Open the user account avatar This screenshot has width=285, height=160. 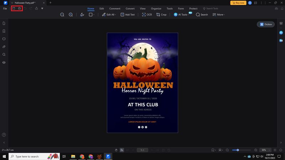click(x=250, y=3)
